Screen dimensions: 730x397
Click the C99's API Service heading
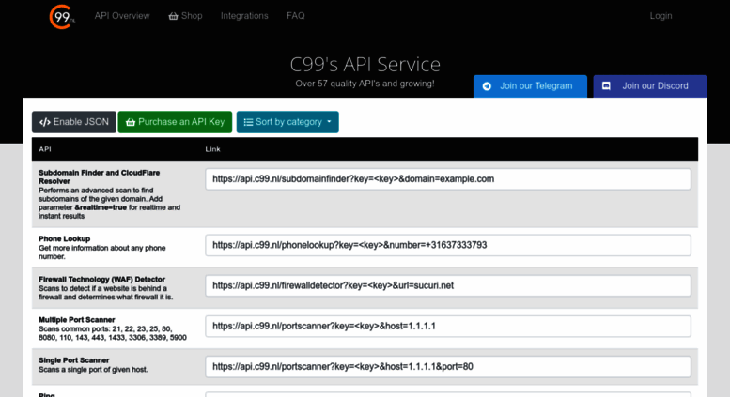point(365,65)
